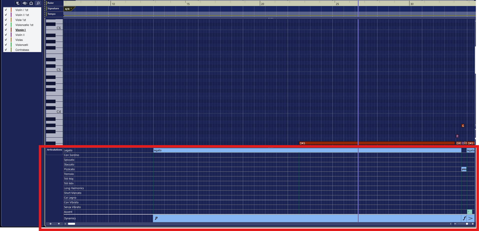Screen dimensions: 479x231
Task: Uncheck Viola 1st track visibility
Action: pyautogui.click(x=6, y=20)
